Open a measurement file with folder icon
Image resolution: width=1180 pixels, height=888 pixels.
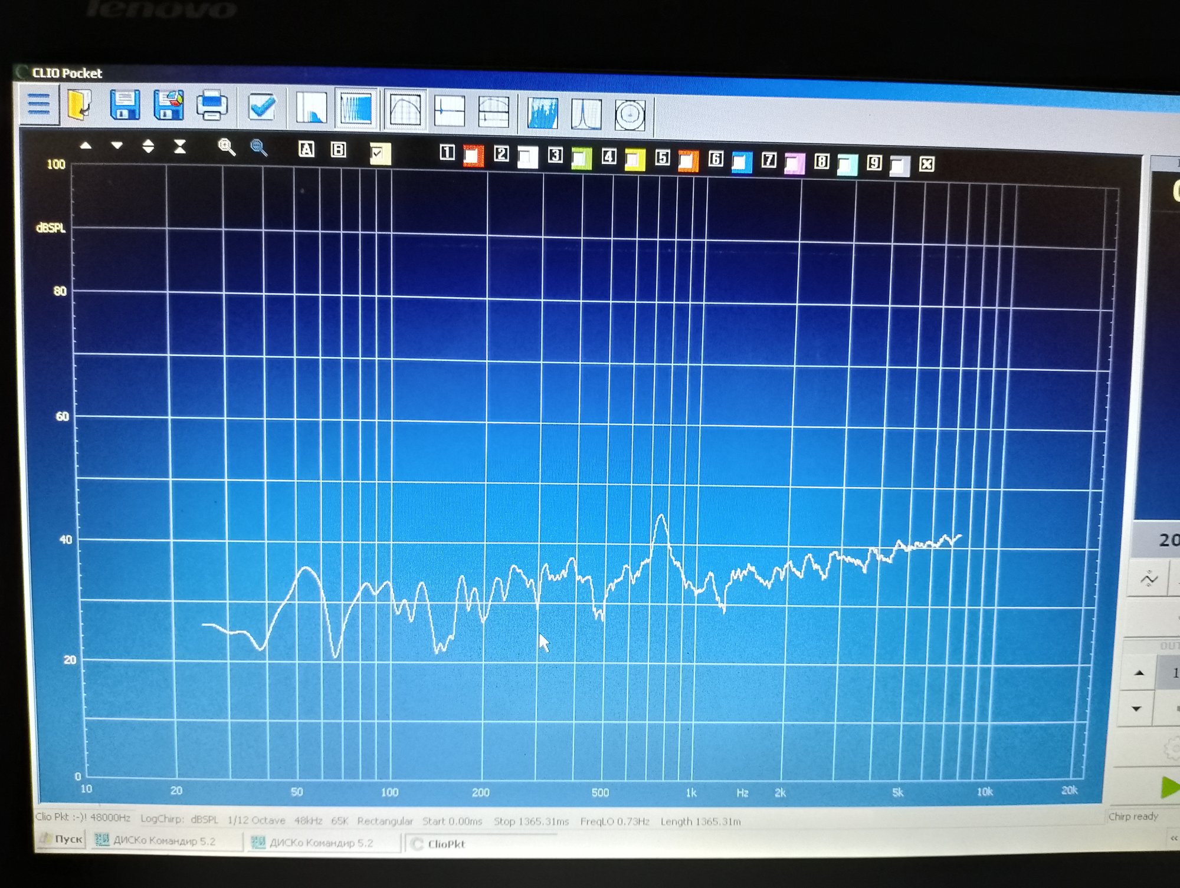[x=80, y=104]
